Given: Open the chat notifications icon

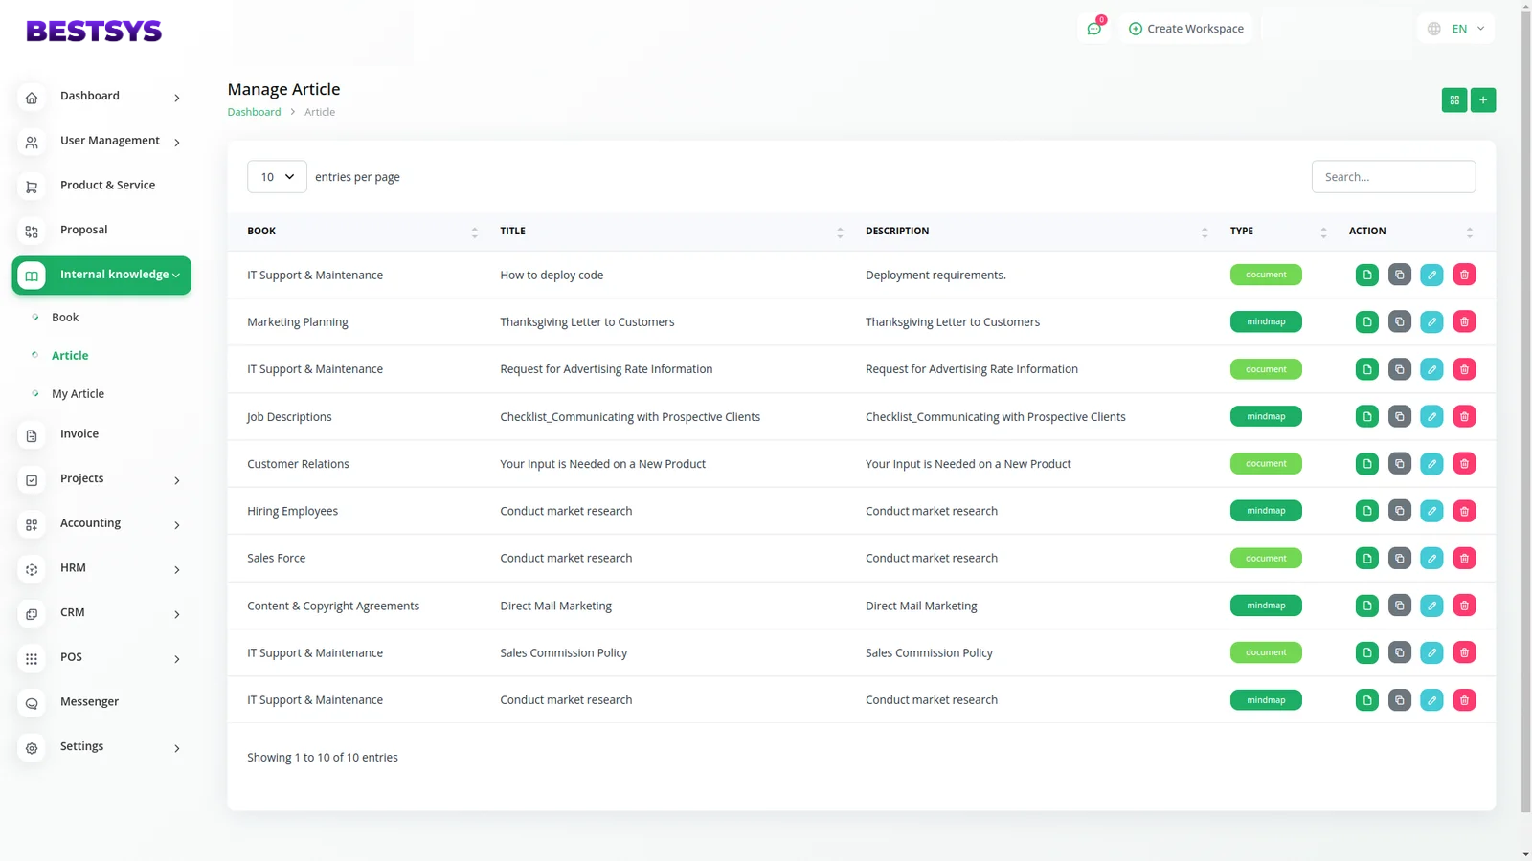Looking at the screenshot, I should pos(1093,29).
